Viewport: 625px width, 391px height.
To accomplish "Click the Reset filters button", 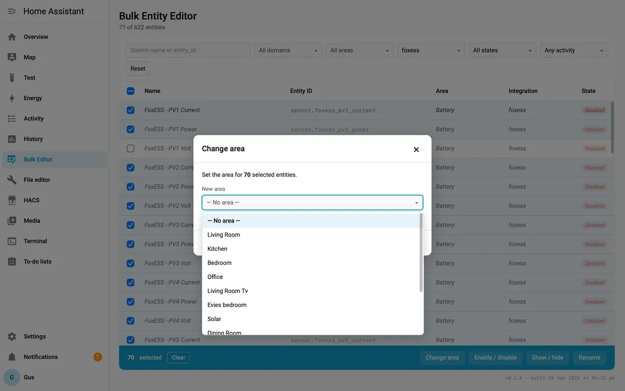I will [138, 69].
